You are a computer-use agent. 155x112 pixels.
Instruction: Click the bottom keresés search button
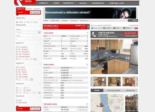(x=35, y=109)
